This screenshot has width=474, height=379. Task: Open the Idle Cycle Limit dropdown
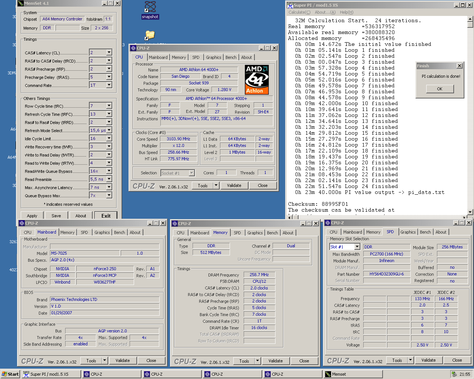(x=109, y=138)
